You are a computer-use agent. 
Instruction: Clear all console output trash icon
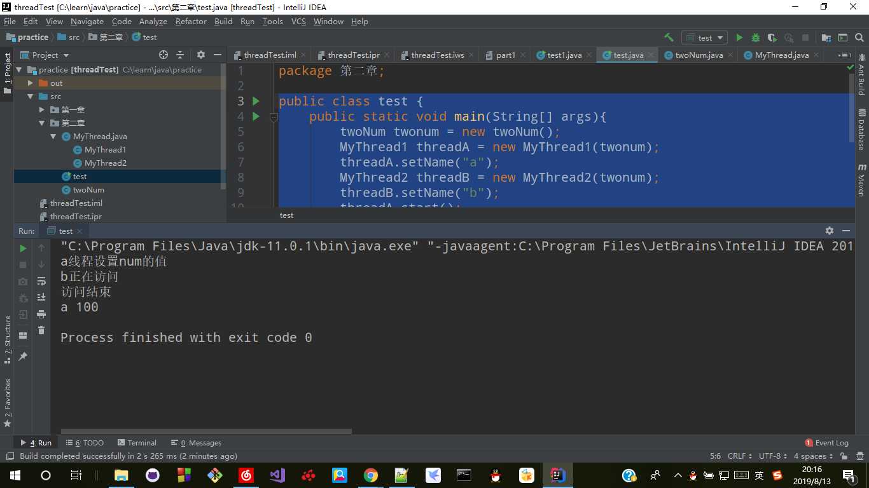(41, 330)
